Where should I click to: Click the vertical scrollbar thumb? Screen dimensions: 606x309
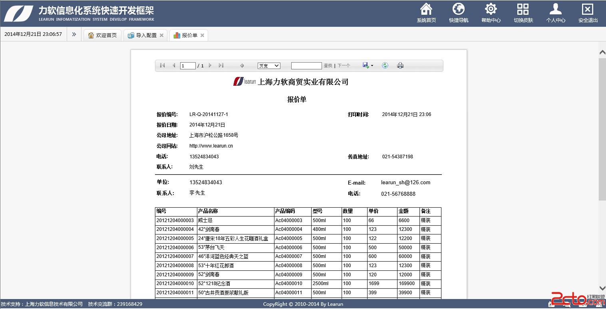point(602,129)
